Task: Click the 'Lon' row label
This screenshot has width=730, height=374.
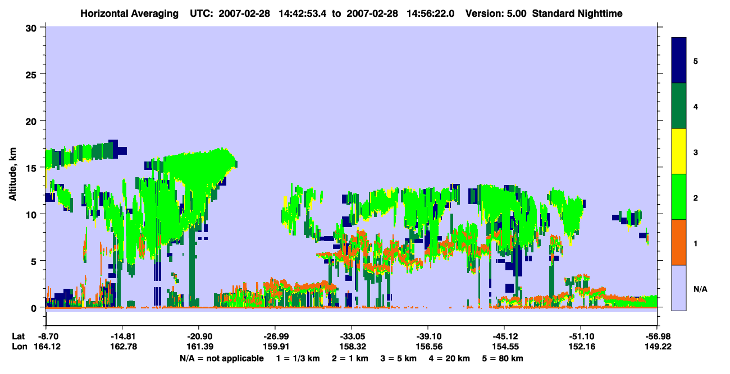Action: point(19,347)
